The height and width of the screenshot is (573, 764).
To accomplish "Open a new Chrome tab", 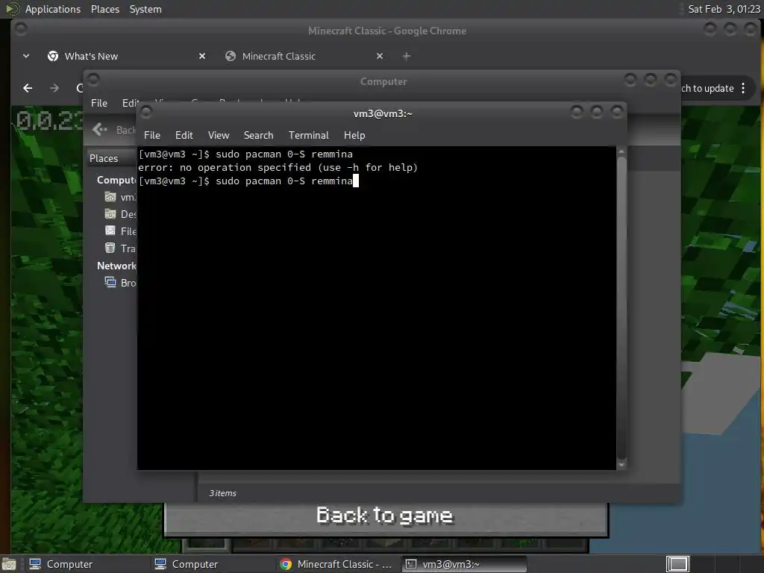I will tap(407, 57).
